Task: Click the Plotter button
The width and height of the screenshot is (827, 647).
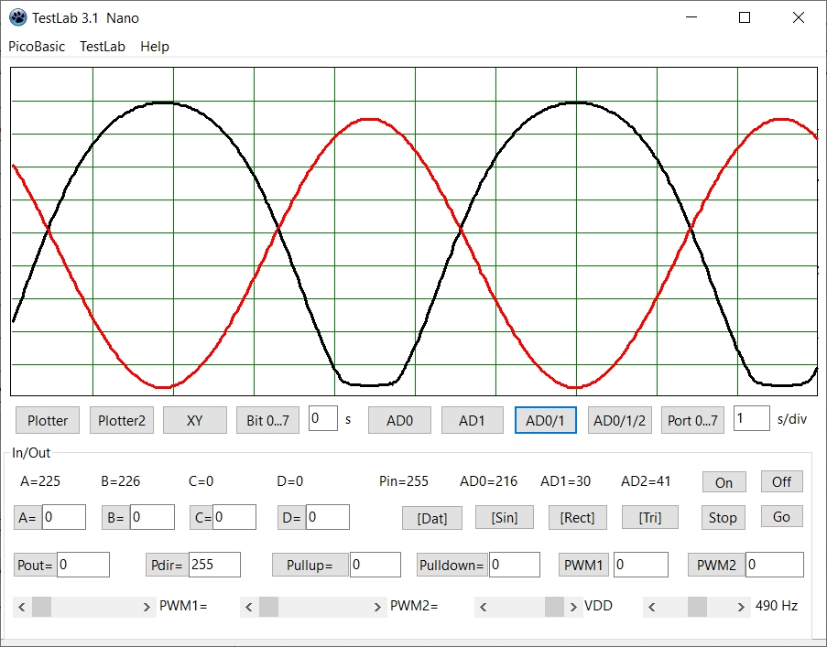Action: (48, 420)
